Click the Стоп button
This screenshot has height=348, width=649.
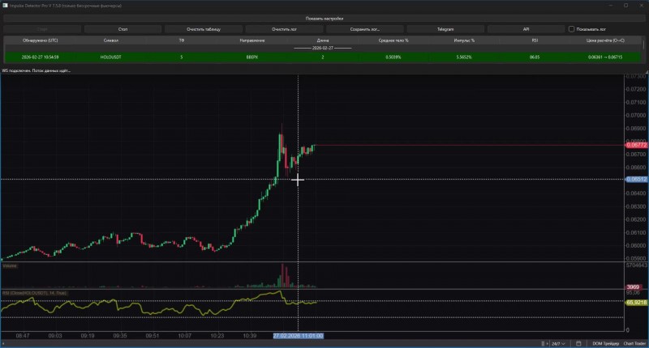(x=123, y=29)
